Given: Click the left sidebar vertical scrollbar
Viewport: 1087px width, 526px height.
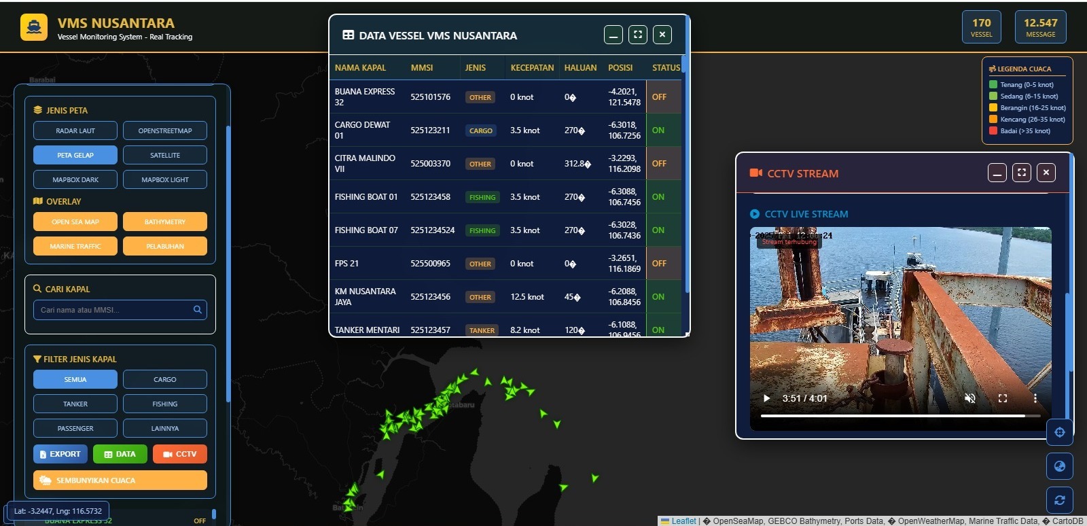Looking at the screenshot, I should point(228,264).
